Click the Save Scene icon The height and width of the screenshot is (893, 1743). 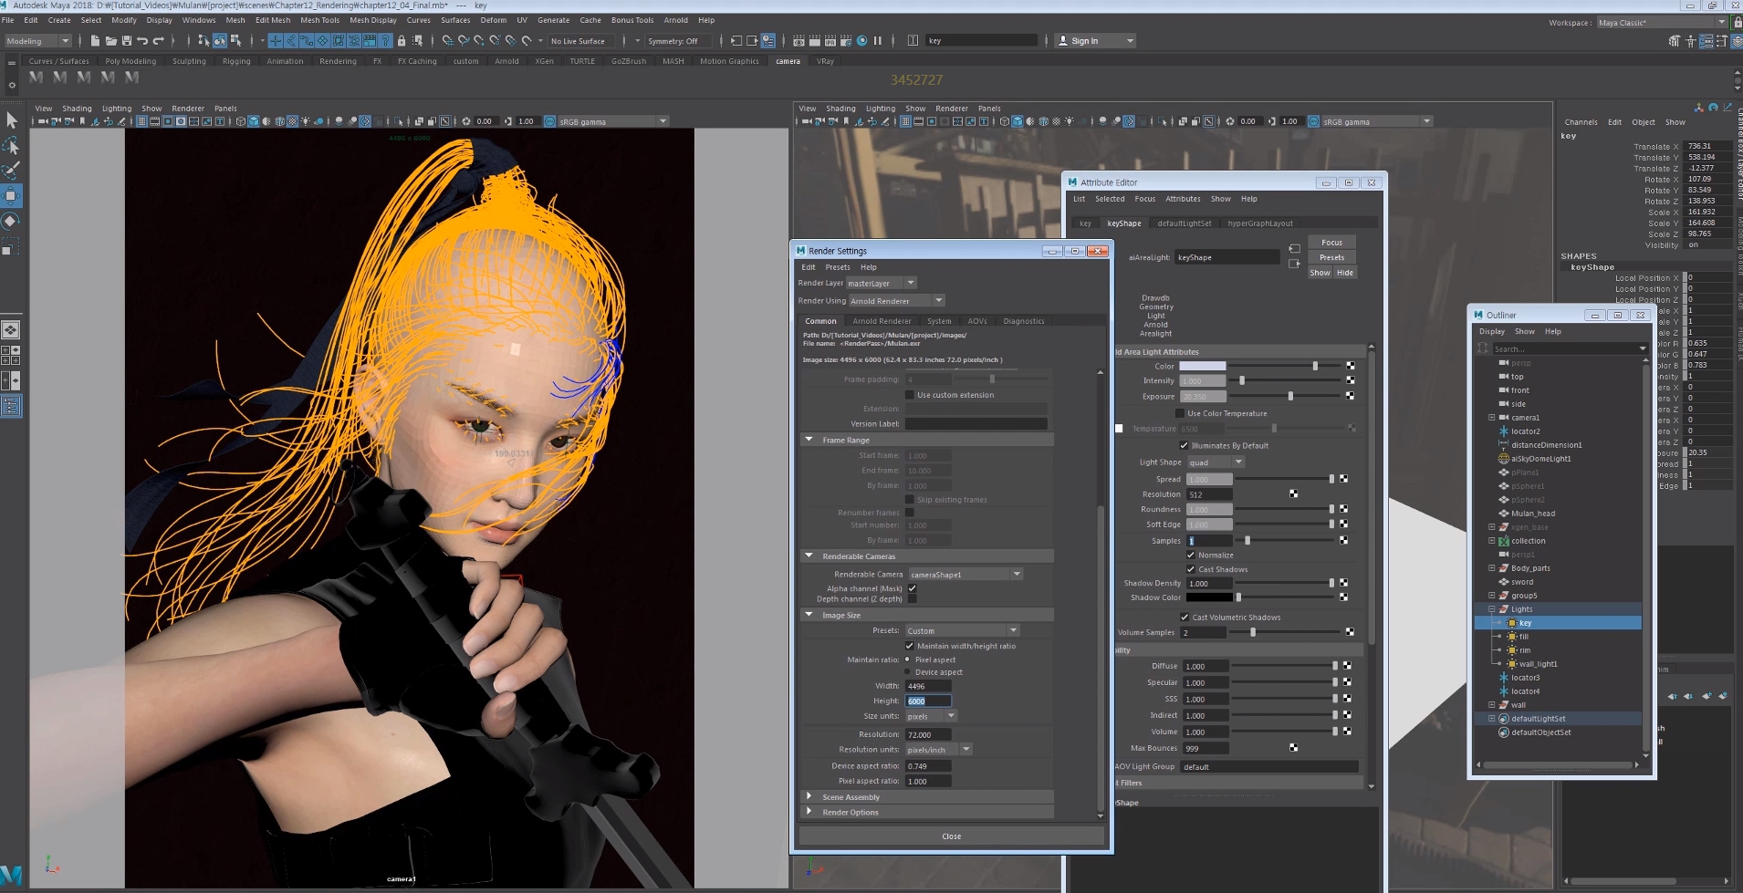(127, 41)
